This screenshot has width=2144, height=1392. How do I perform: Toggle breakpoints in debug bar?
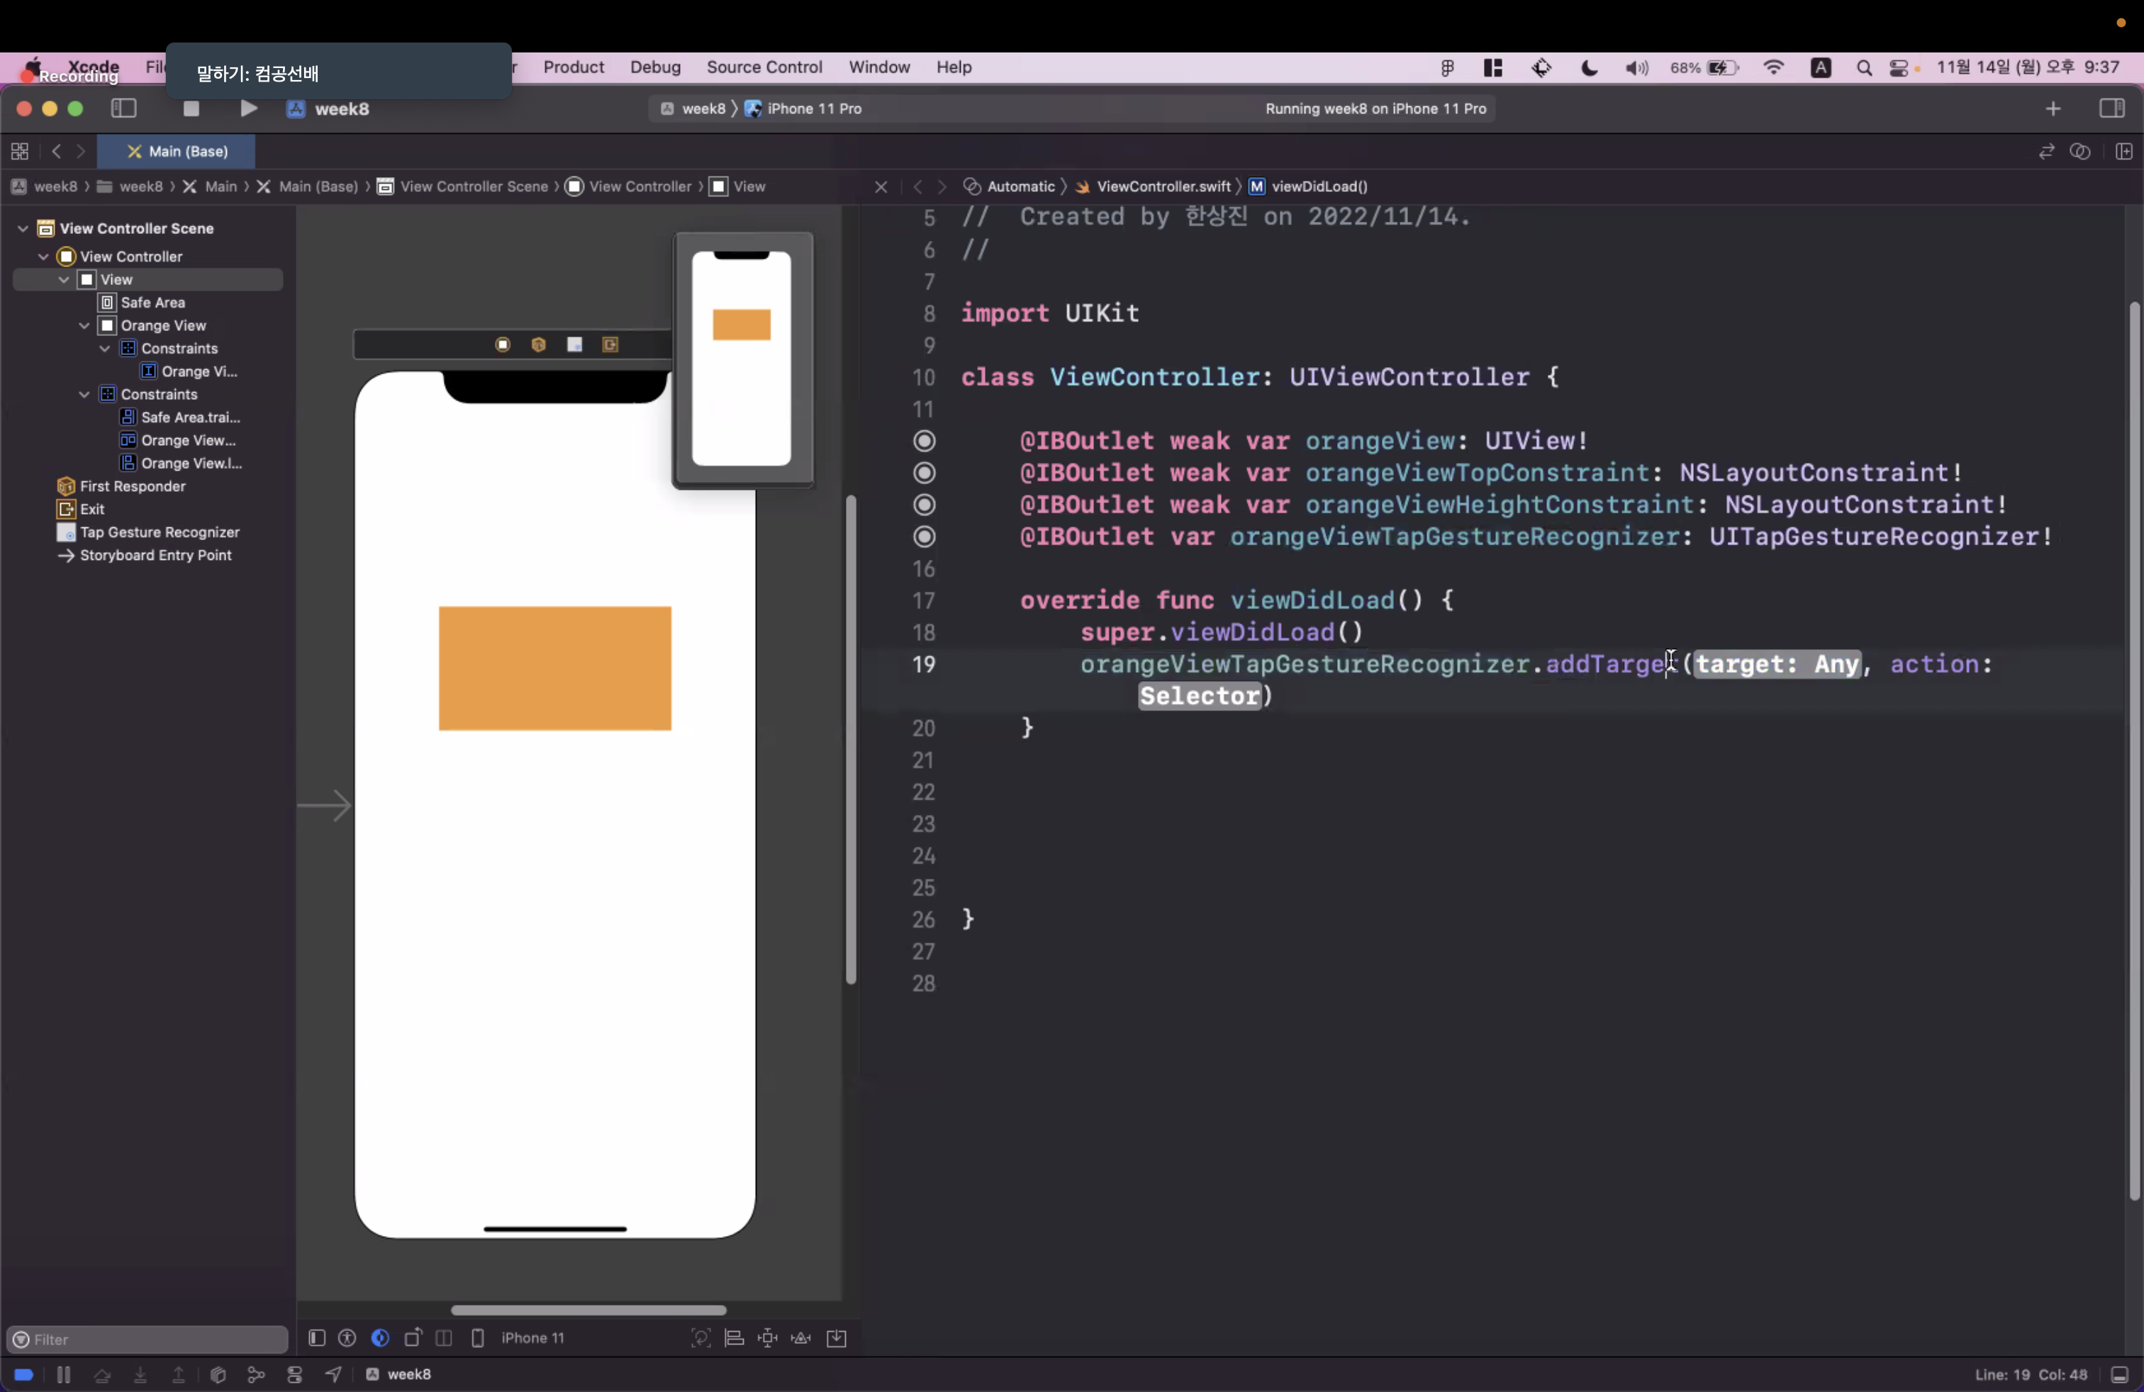click(x=24, y=1375)
